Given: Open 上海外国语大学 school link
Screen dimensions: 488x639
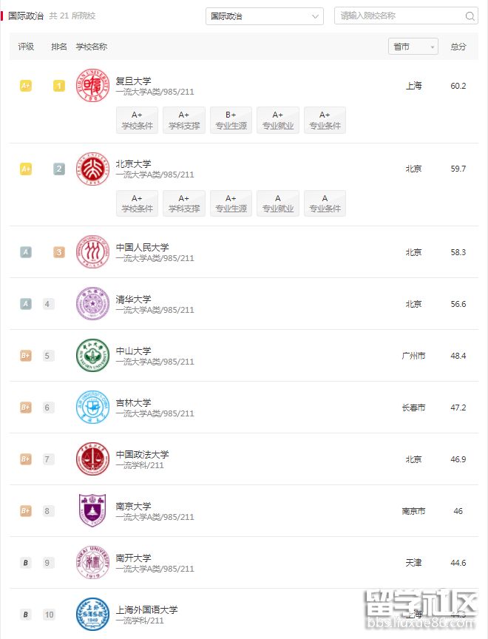Looking at the screenshot, I should coord(147,609).
